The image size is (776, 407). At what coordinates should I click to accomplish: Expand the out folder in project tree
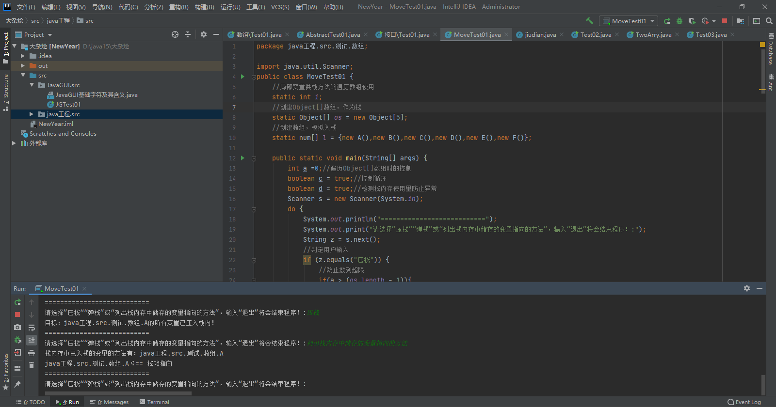click(23, 66)
